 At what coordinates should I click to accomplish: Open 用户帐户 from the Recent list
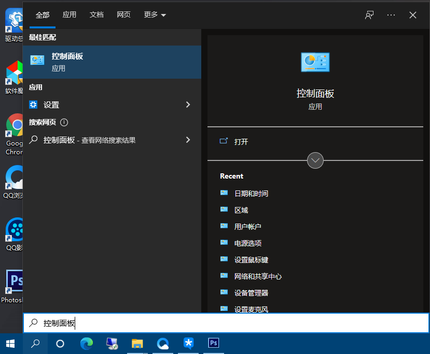[247, 226]
